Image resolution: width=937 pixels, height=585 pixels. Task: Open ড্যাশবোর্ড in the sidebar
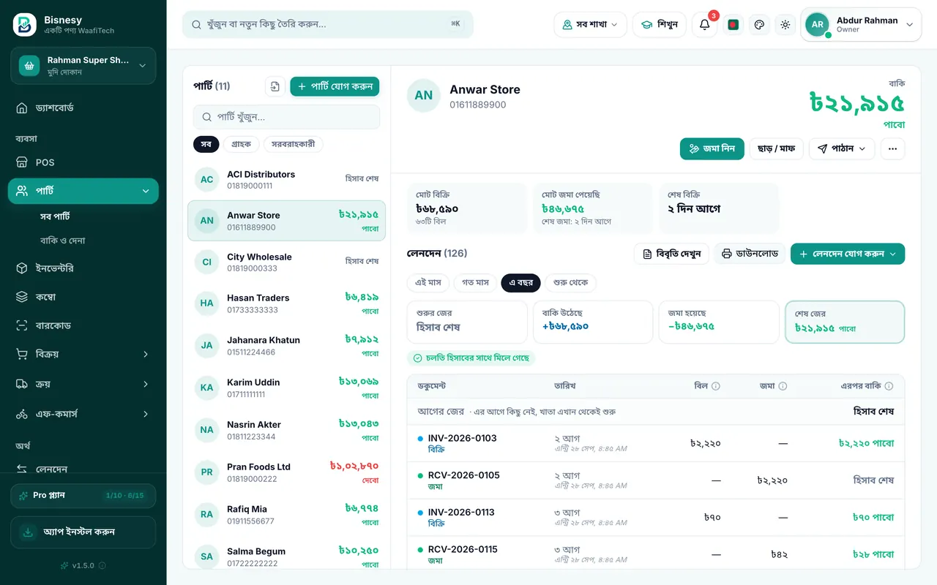click(x=83, y=108)
